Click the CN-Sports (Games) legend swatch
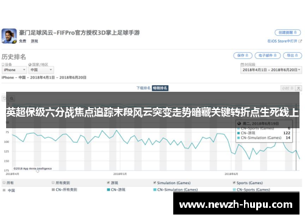Screen dimensions: 305x220 pos(234,190)
